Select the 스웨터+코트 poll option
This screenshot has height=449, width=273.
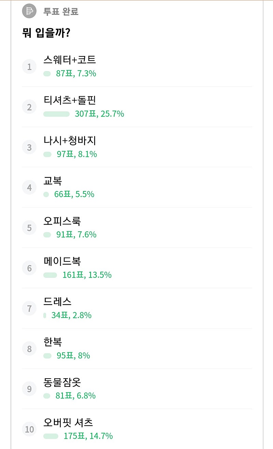click(x=70, y=60)
